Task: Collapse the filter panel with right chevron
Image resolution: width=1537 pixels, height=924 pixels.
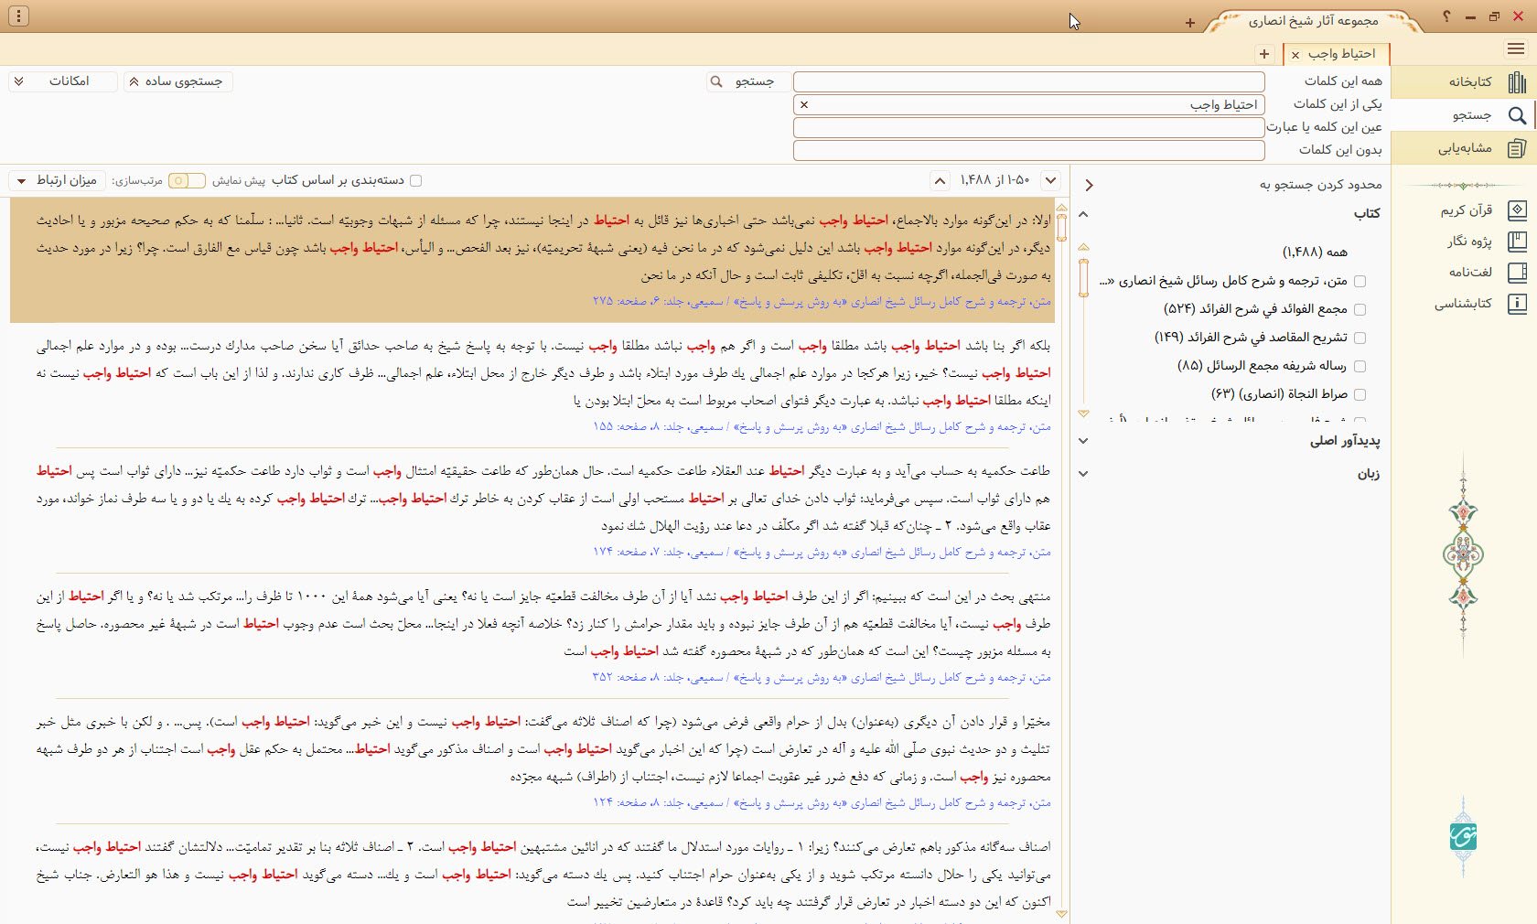Action: 1089,185
